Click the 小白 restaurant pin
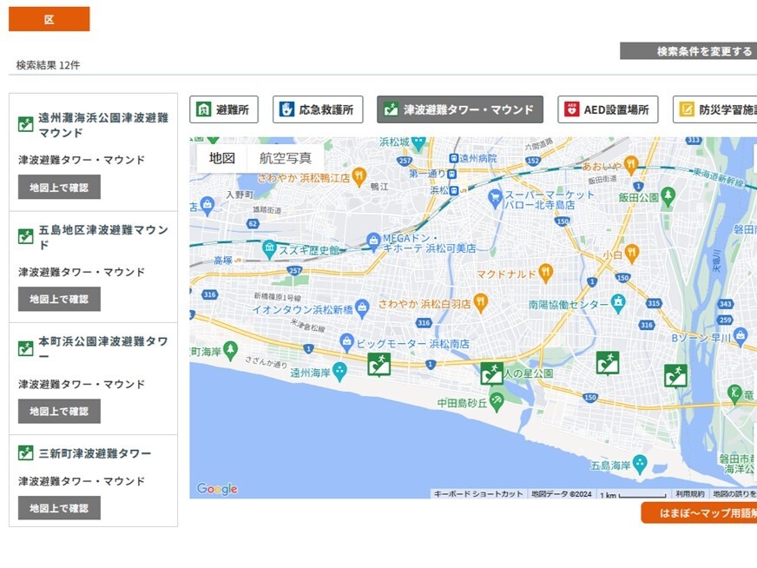The width and height of the screenshot is (757, 568). point(632,253)
